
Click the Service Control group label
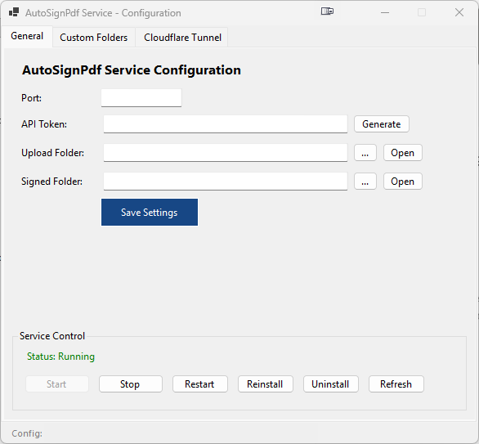click(x=52, y=336)
